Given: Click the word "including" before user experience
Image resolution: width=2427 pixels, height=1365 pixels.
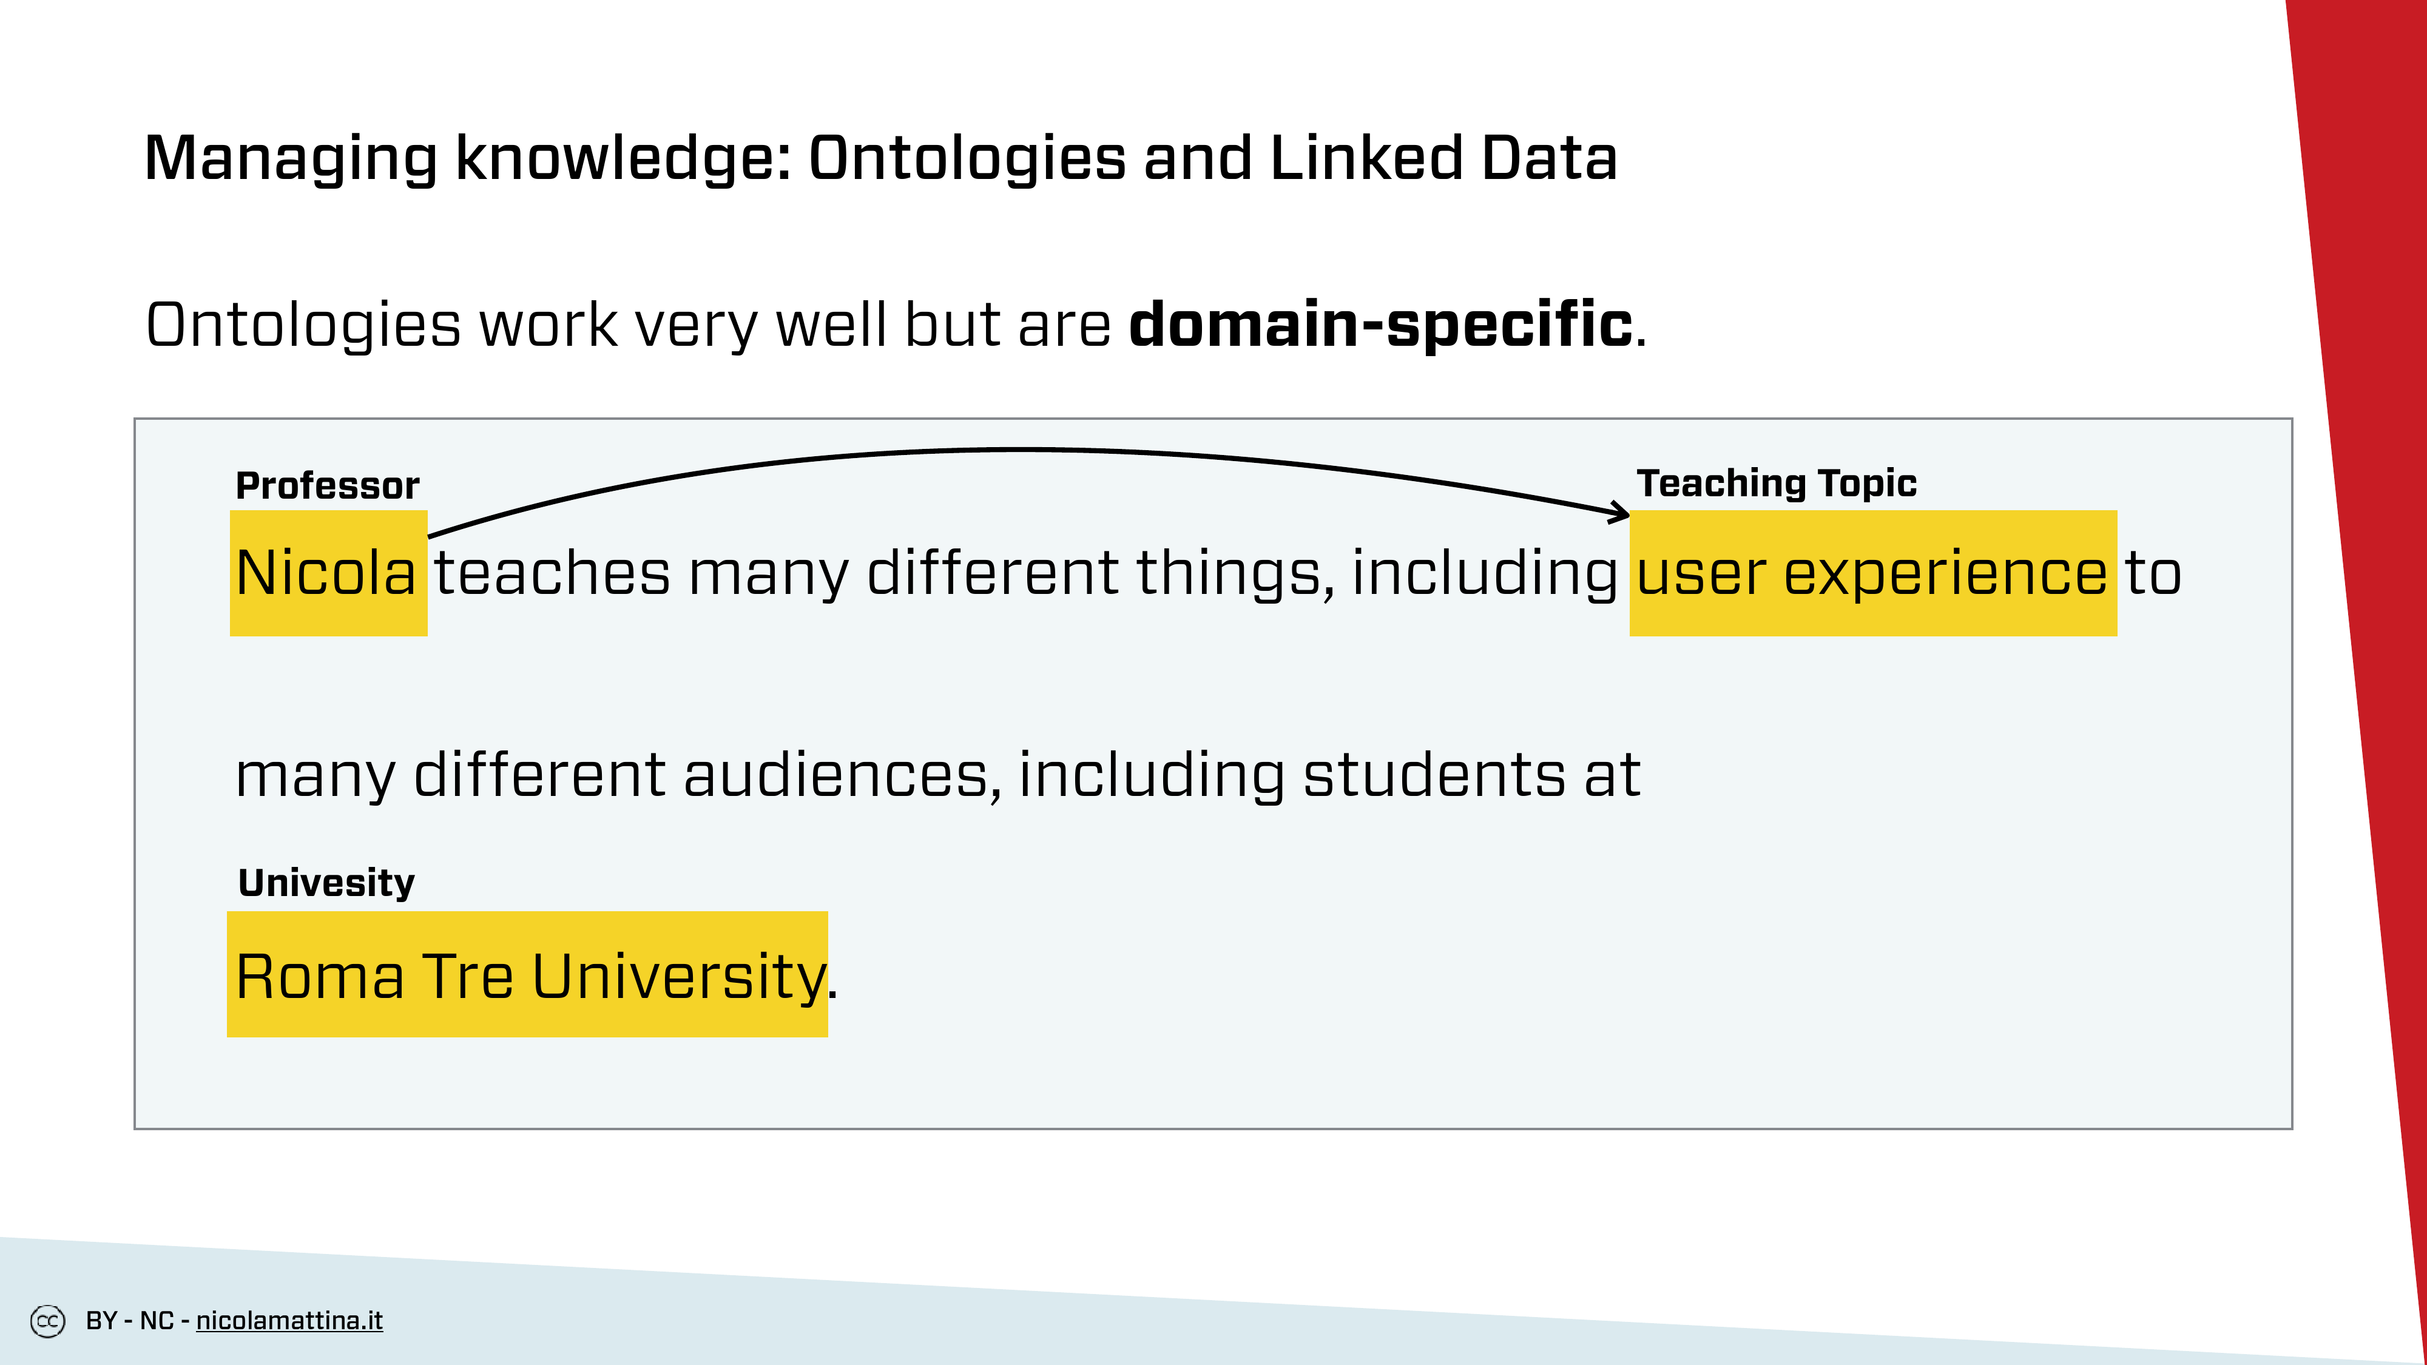Looking at the screenshot, I should [x=1484, y=573].
